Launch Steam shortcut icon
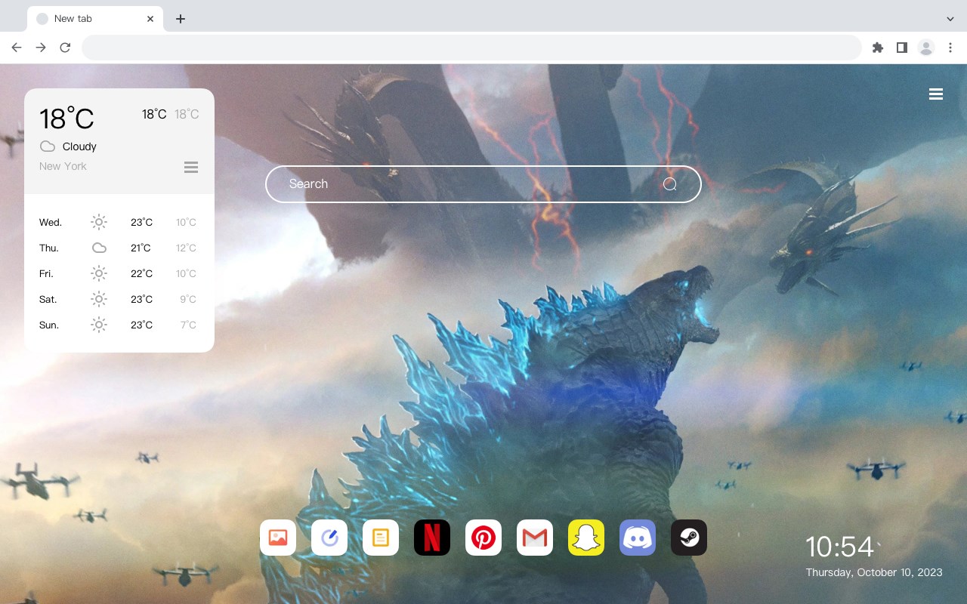The width and height of the screenshot is (967, 604). point(689,538)
